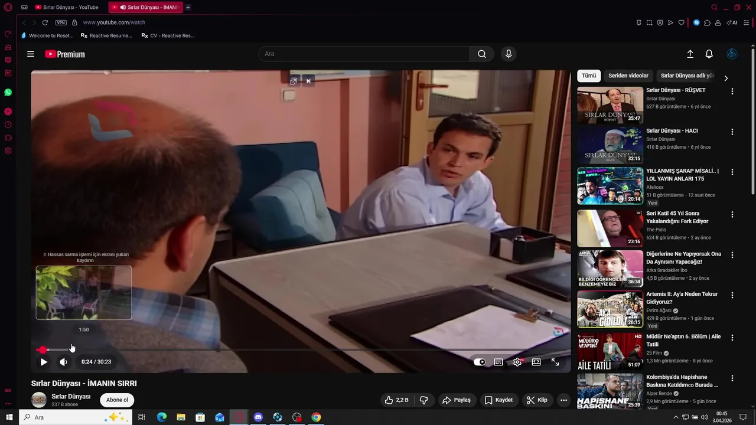Select the 'Tümü' filter chip
The width and height of the screenshot is (756, 425).
coord(589,76)
